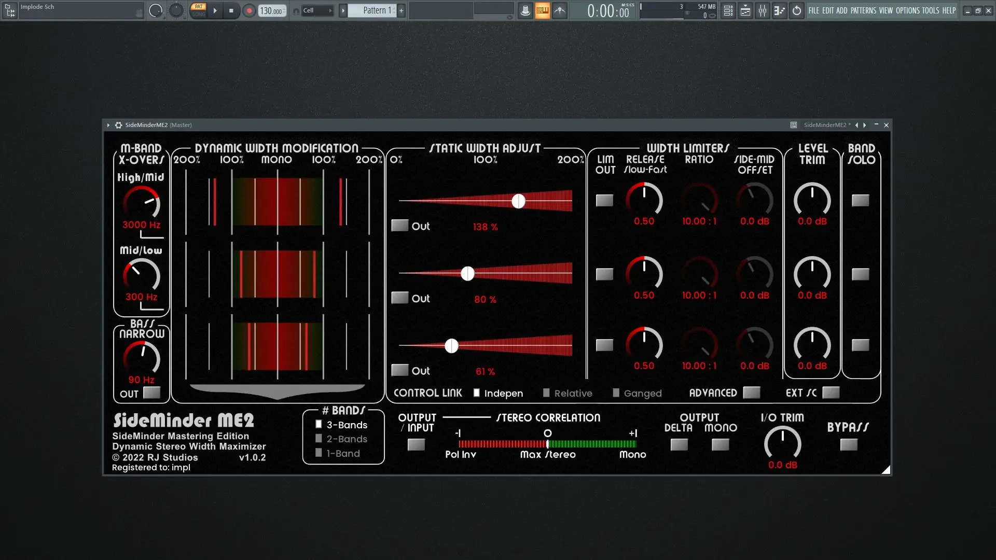This screenshot has width=996, height=560.
Task: Open the PATTERNS menu
Action: click(x=863, y=10)
